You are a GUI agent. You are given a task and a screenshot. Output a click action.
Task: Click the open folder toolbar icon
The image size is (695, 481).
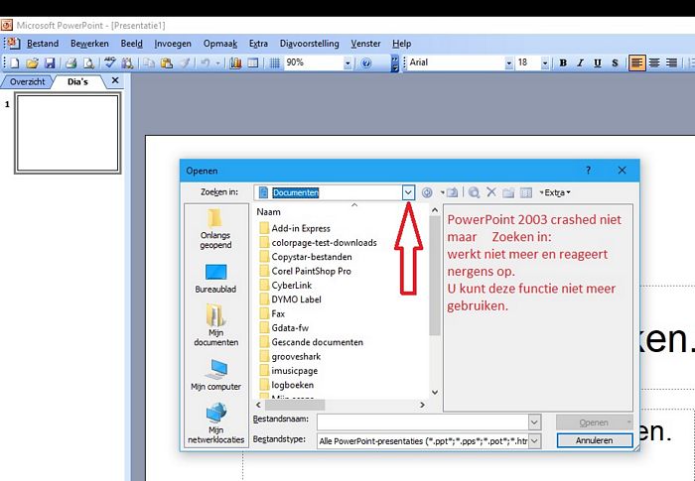(x=32, y=62)
